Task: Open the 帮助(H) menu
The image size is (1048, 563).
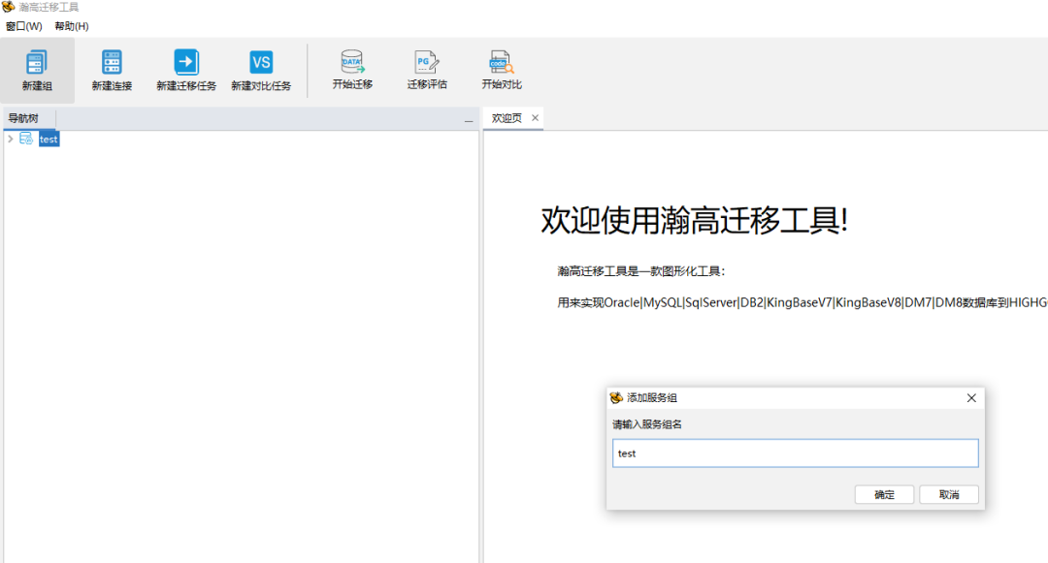Action: (72, 26)
